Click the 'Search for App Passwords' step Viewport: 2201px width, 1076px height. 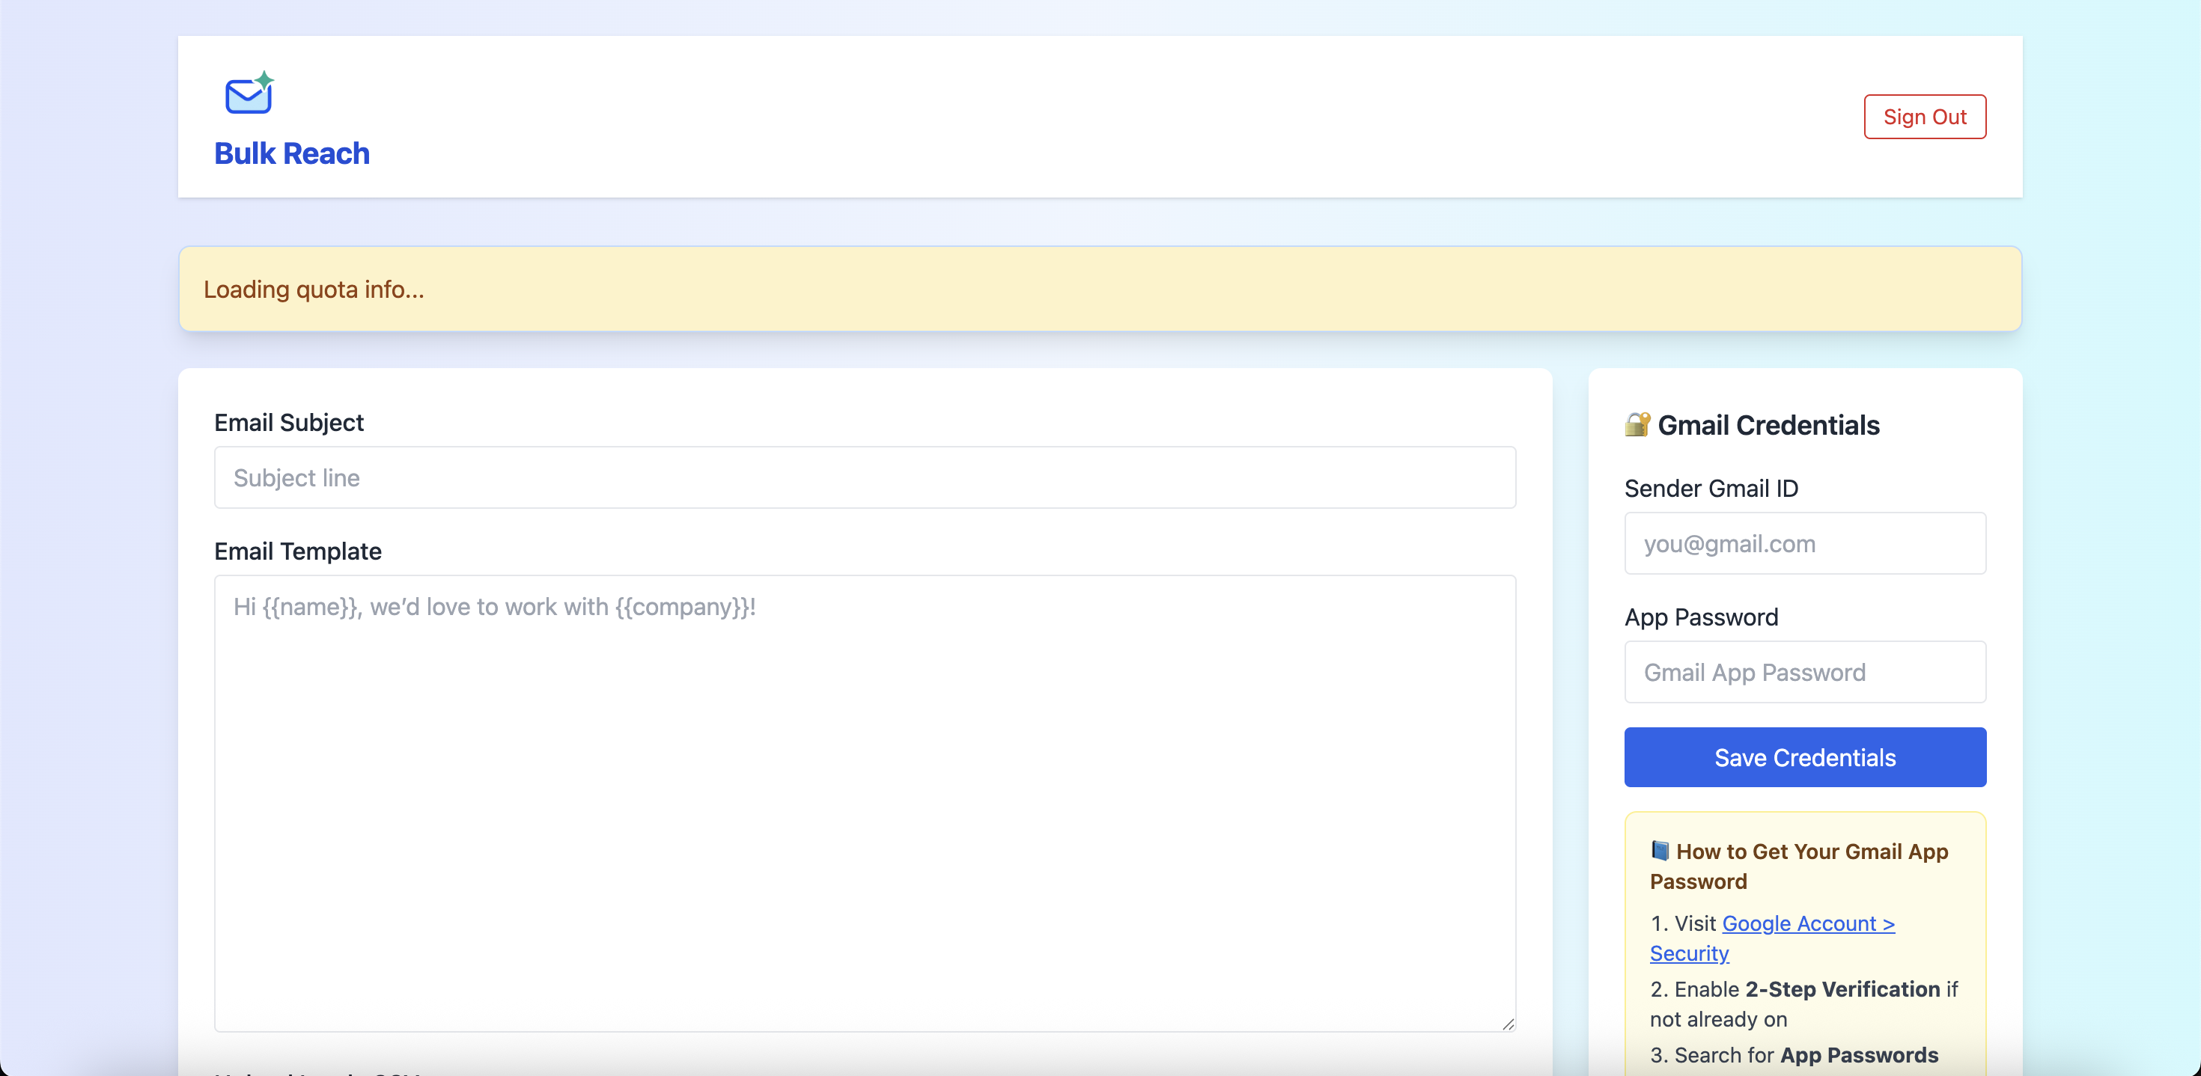[x=1794, y=1054]
